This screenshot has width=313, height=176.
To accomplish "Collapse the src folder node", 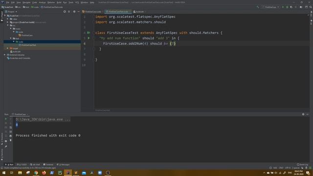I will [x=8, y=25].
